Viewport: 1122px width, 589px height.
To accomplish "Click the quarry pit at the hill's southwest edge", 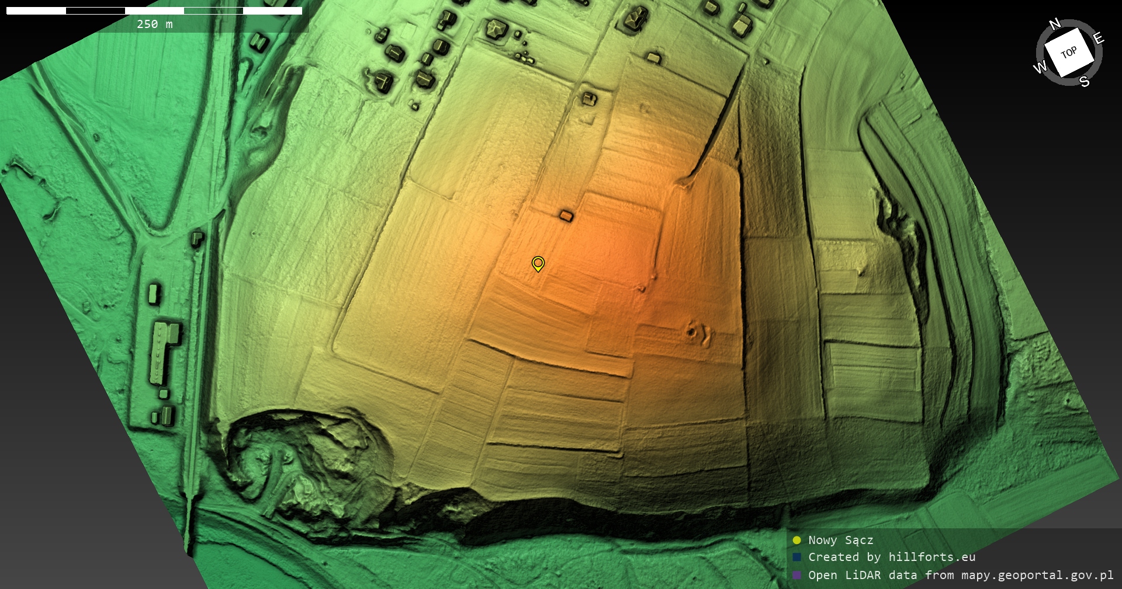I will point(304,461).
